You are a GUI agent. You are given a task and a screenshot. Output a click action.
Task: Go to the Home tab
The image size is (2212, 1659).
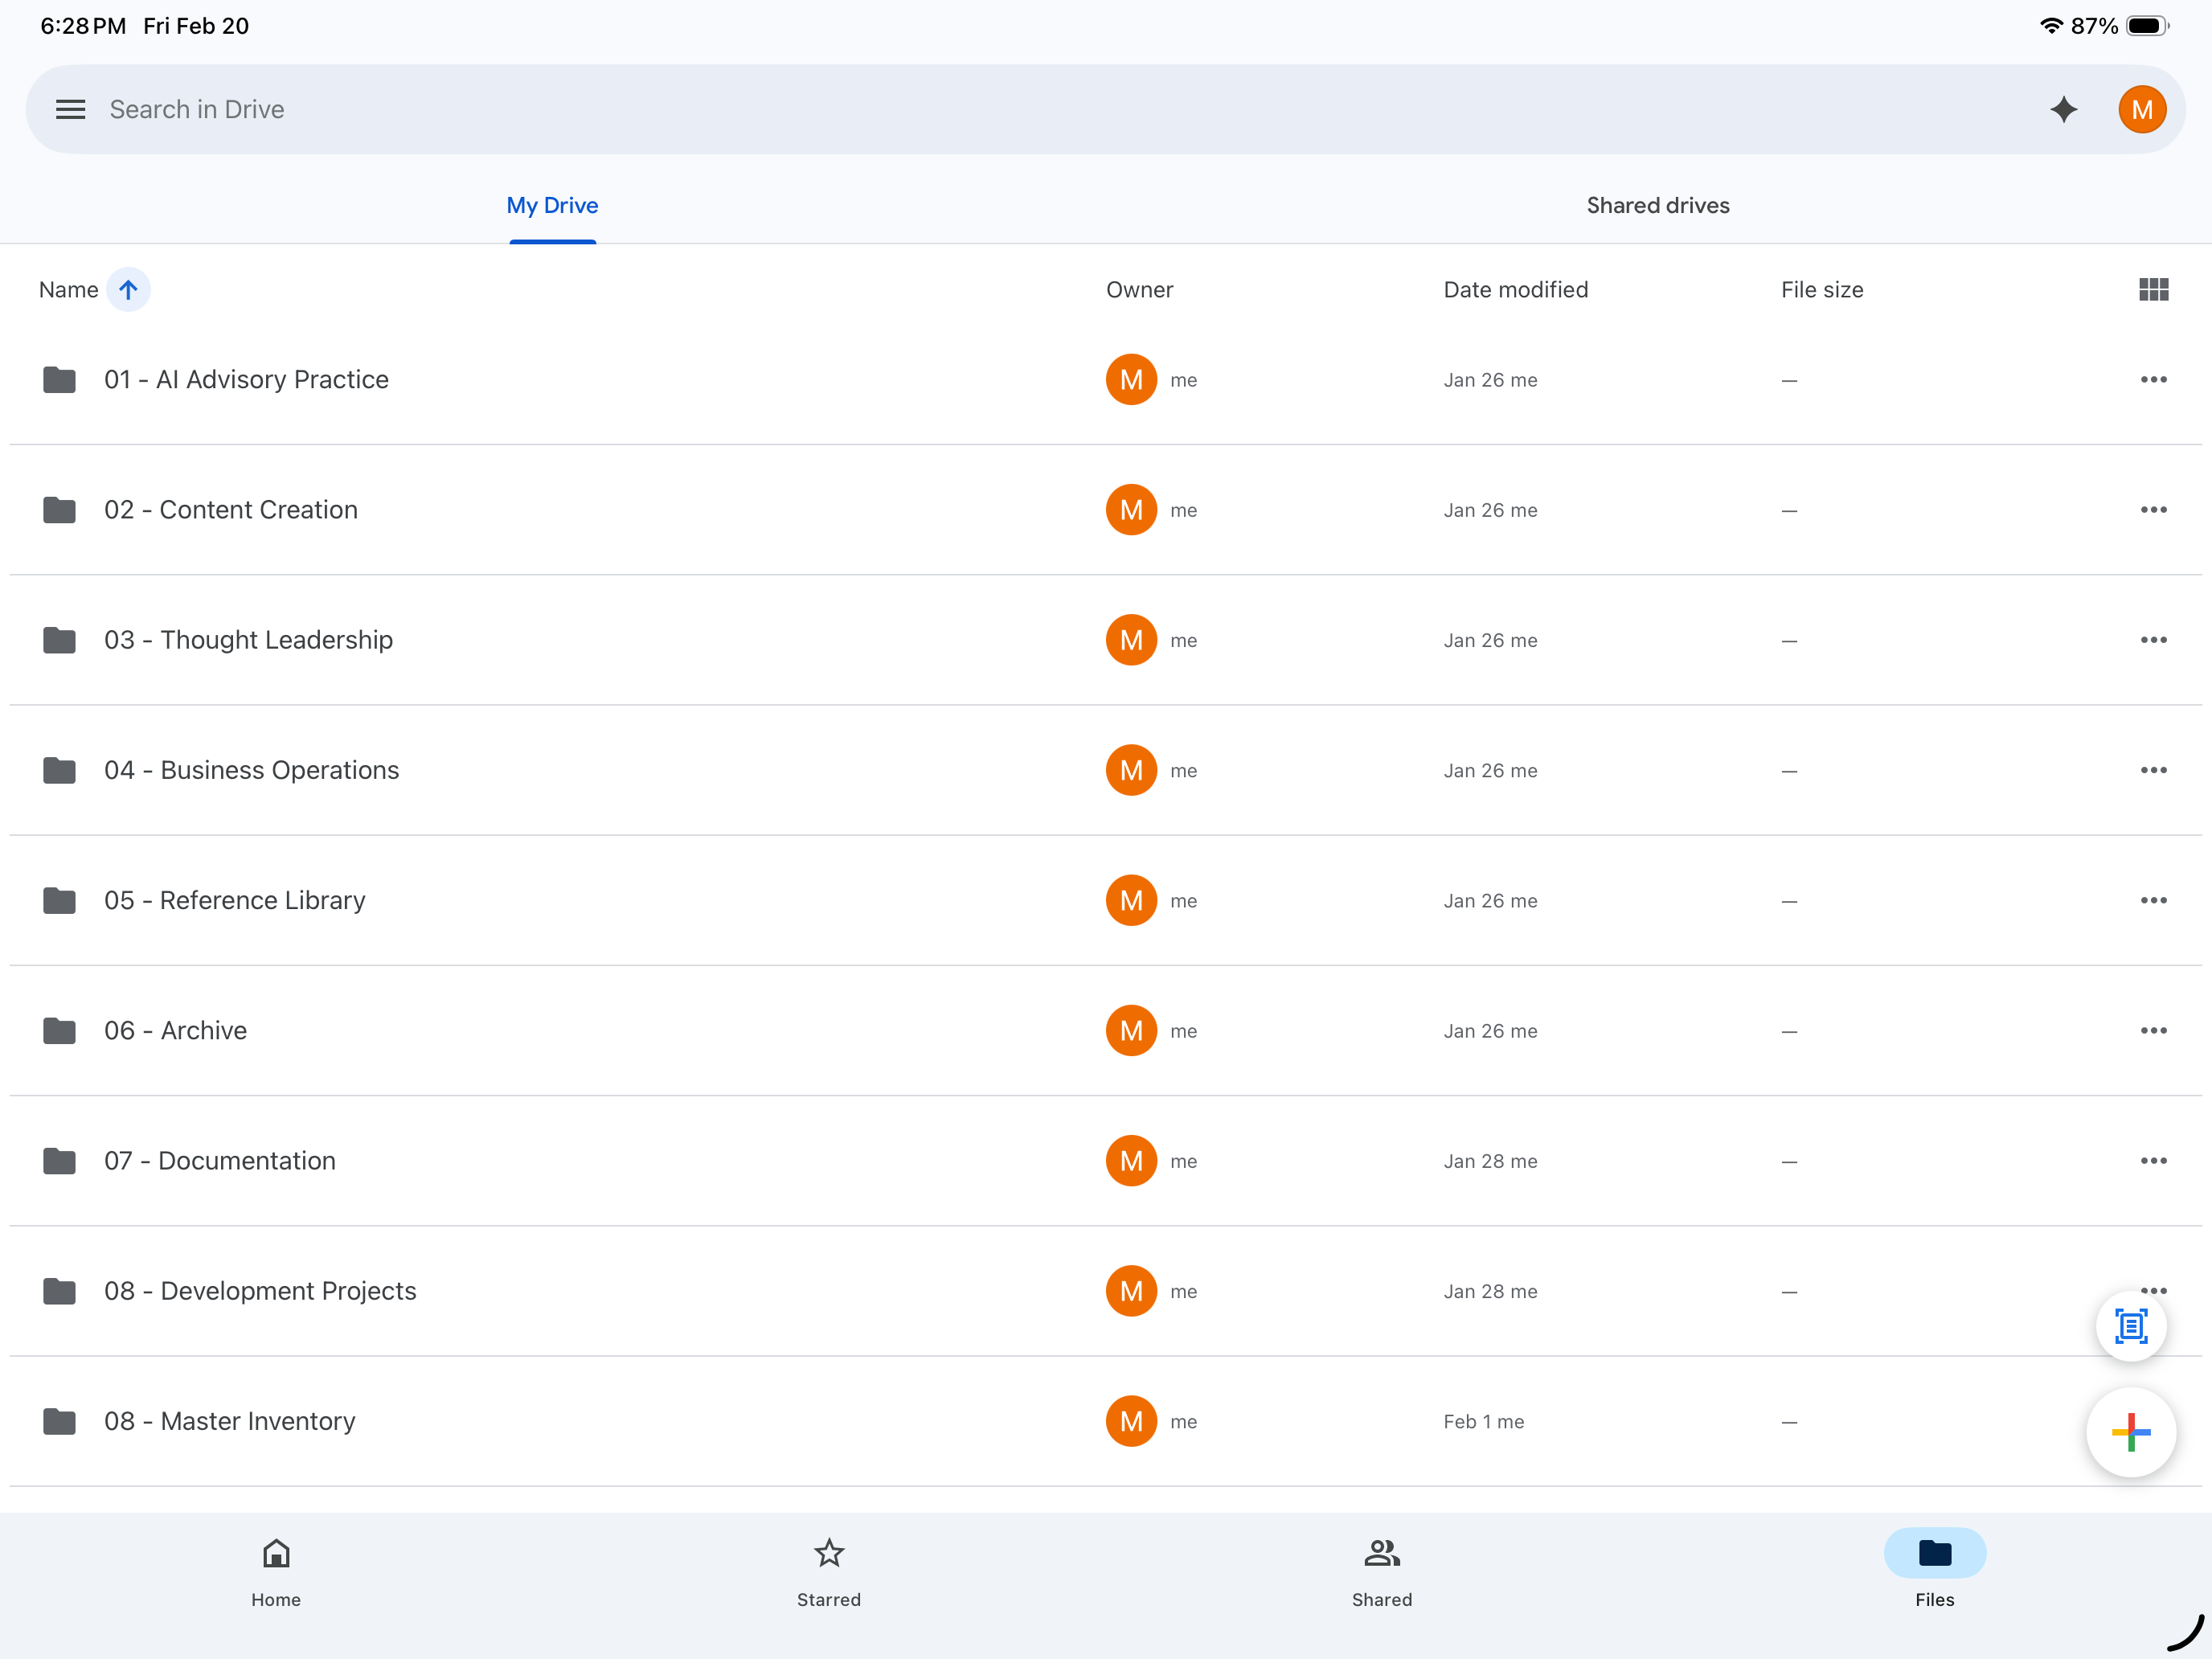276,1570
